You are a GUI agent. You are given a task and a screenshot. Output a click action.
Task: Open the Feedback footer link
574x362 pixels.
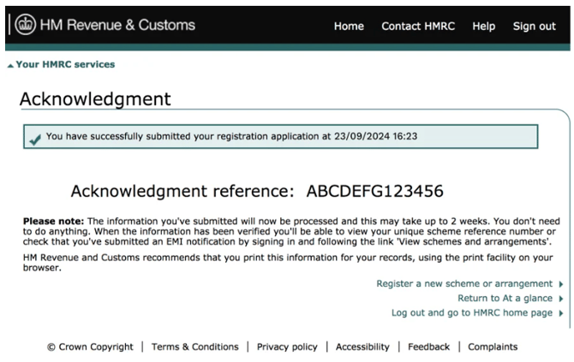coord(428,347)
